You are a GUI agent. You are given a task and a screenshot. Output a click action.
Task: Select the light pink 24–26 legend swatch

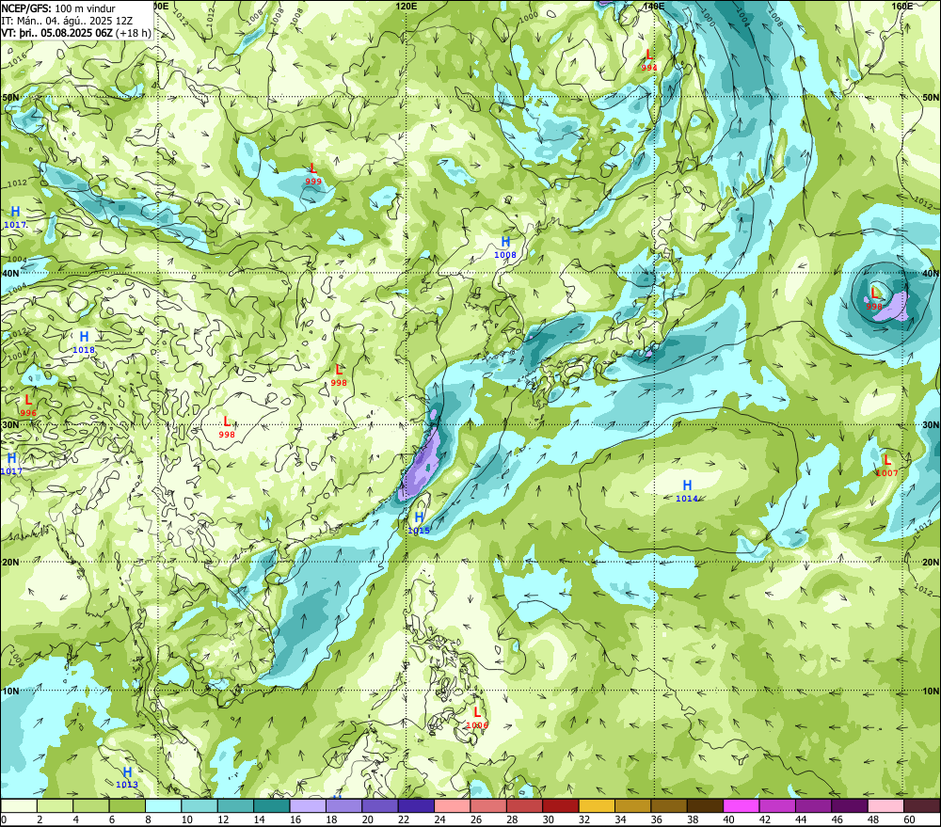click(x=453, y=805)
